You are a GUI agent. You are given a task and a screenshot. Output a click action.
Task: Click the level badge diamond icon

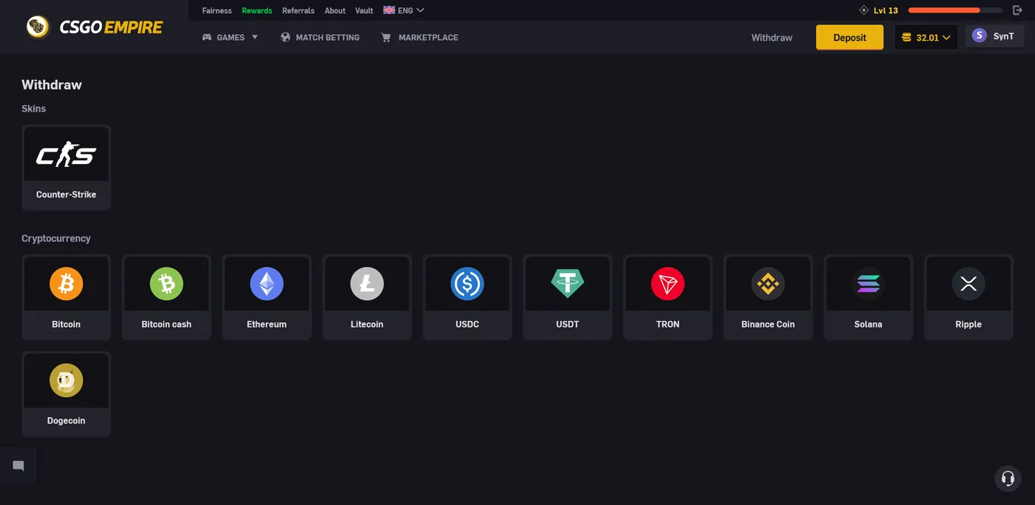863,10
